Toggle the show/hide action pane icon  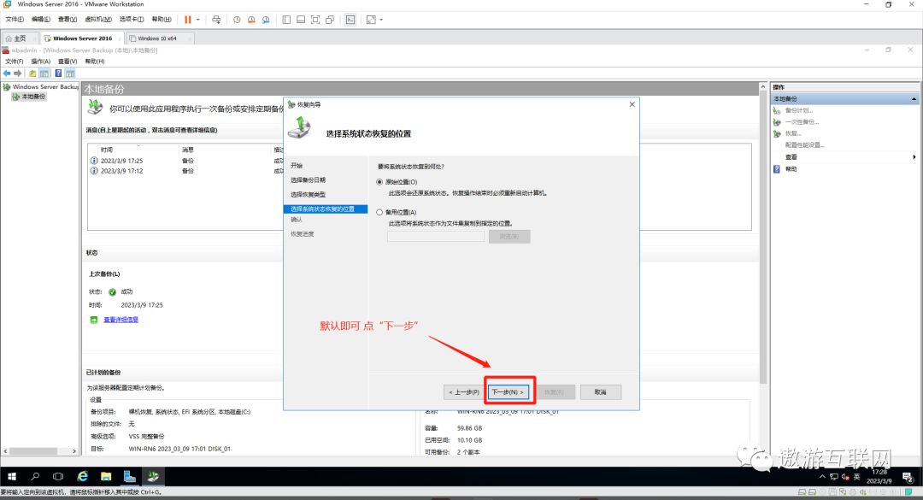(70, 73)
